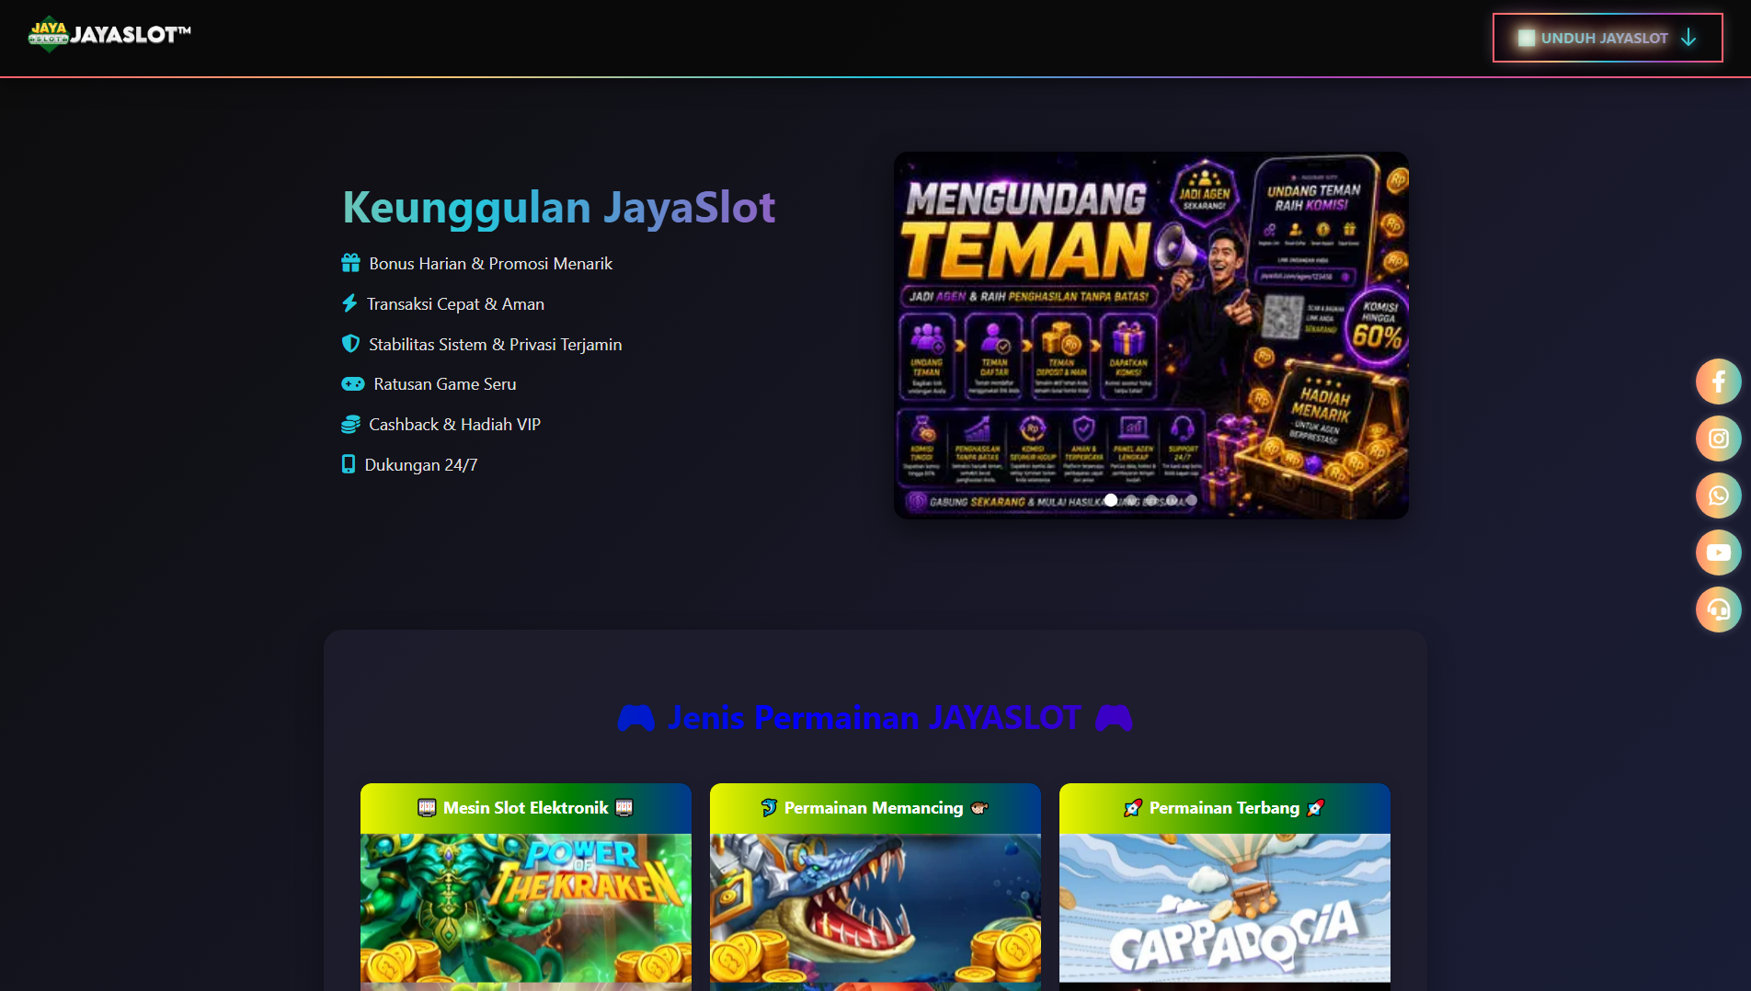Open the Permainan Terbang category header

(x=1225, y=808)
